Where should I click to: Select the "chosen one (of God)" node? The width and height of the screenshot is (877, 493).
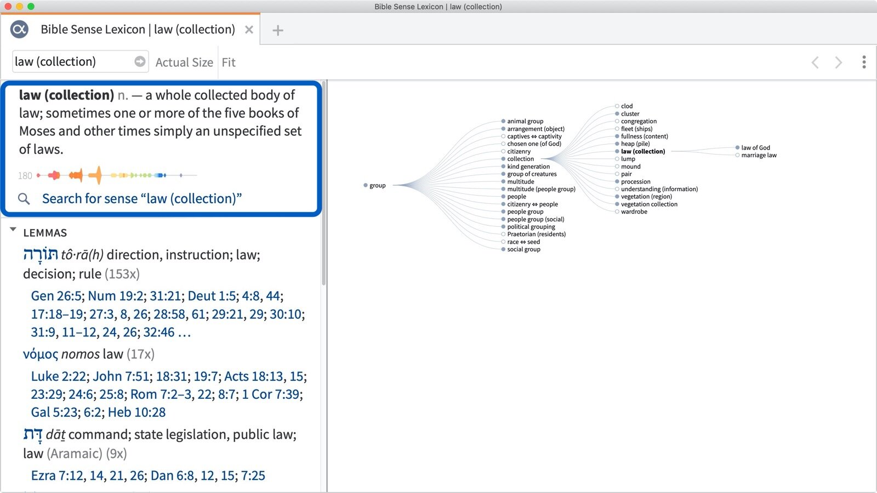531,144
